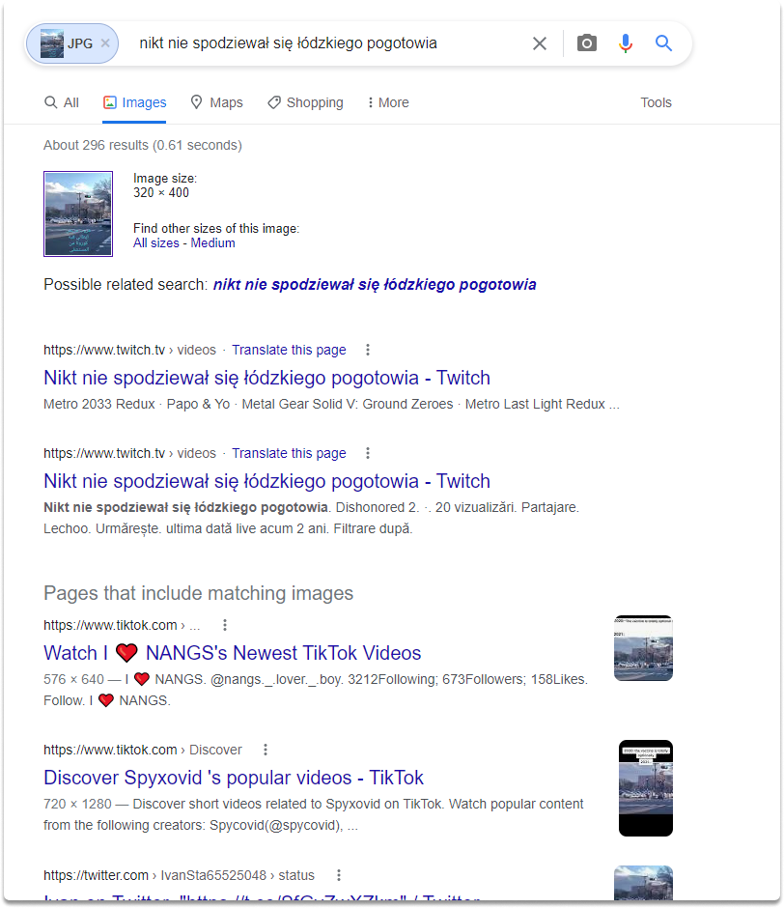Click the first twitch.tv videos URL text
784x908 pixels.
129,350
